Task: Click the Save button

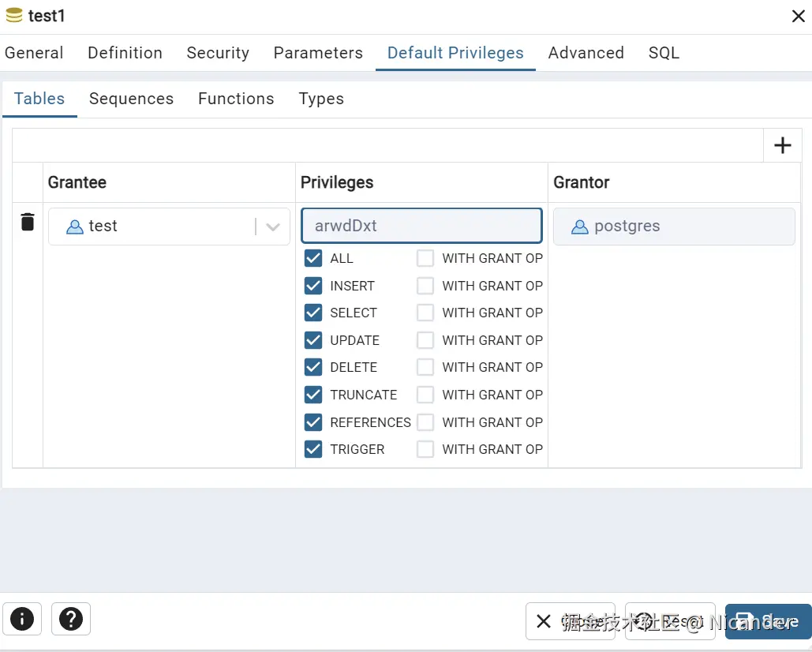Action: tap(768, 621)
